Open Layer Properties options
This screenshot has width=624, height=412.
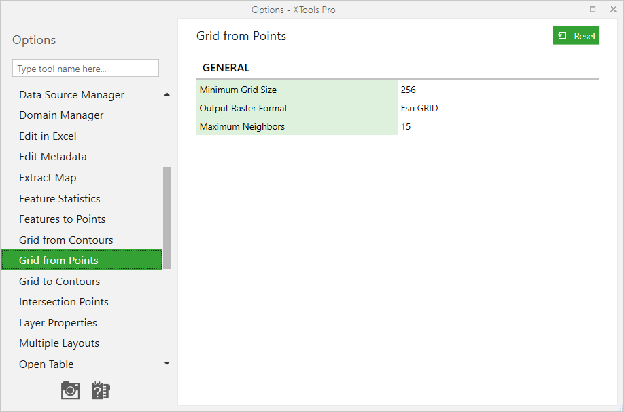point(58,323)
